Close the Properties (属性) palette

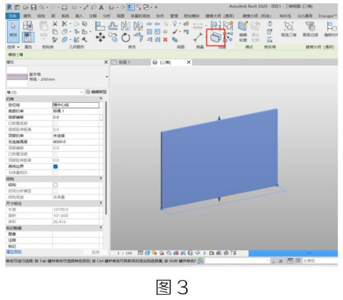pyautogui.click(x=106, y=62)
